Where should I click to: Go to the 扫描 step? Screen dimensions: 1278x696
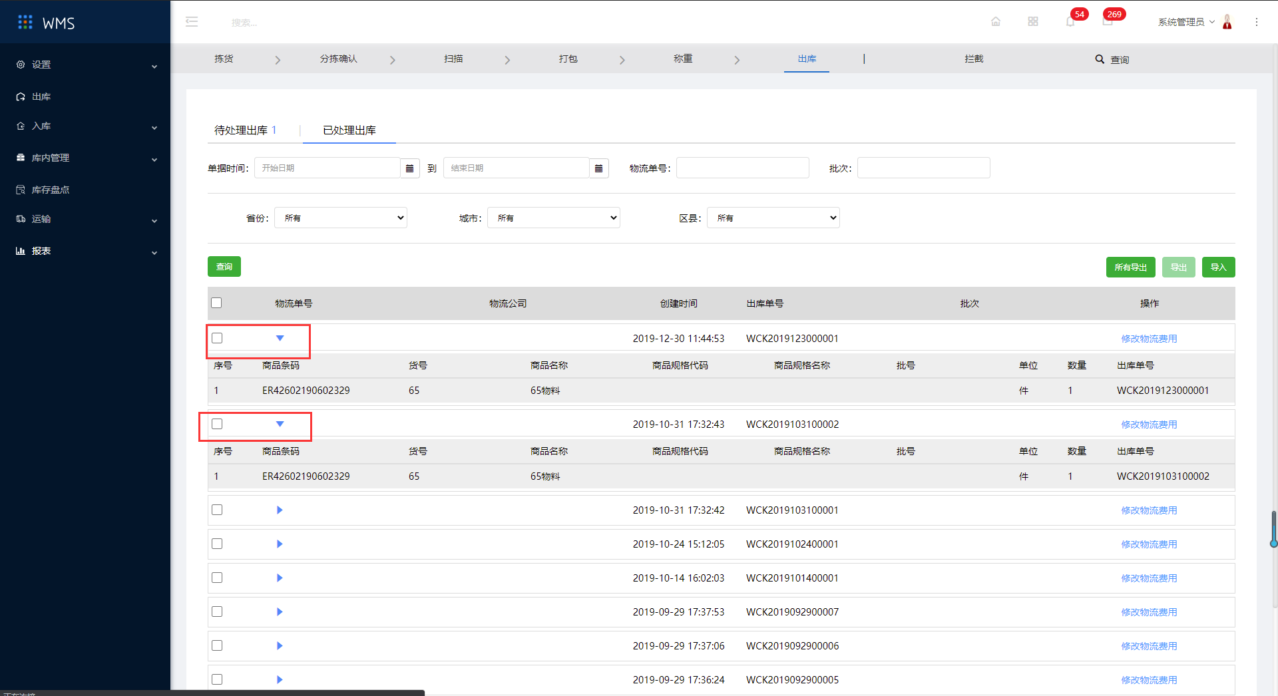453,59
